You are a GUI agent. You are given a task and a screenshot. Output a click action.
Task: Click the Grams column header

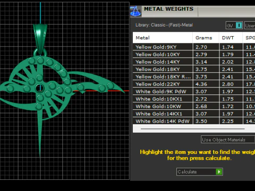tap(206, 38)
